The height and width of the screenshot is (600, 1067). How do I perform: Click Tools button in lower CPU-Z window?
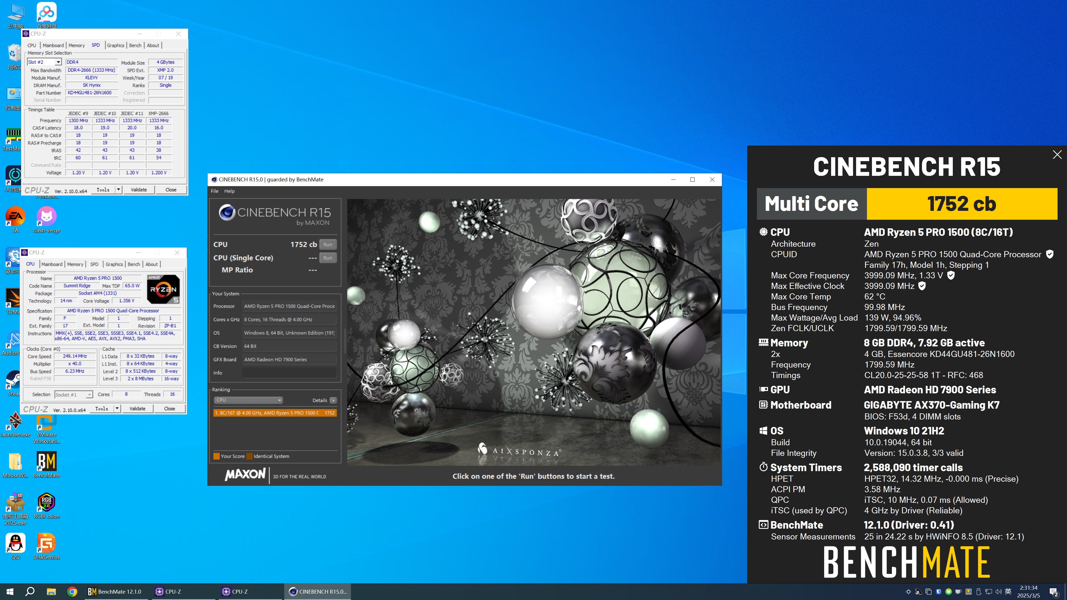pyautogui.click(x=101, y=409)
